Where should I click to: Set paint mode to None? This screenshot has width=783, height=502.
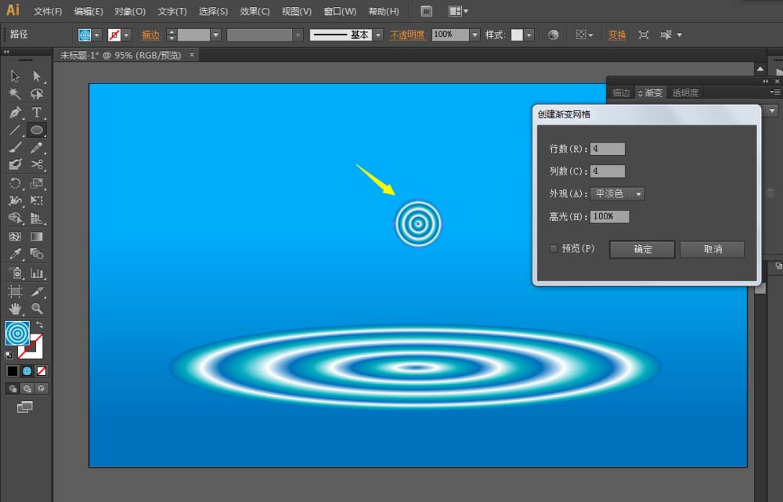tap(41, 371)
